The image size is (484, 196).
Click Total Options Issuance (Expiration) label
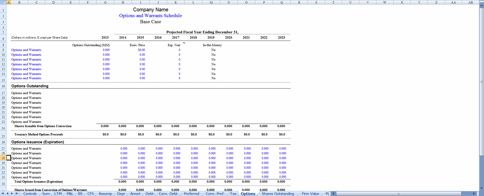point(39,182)
